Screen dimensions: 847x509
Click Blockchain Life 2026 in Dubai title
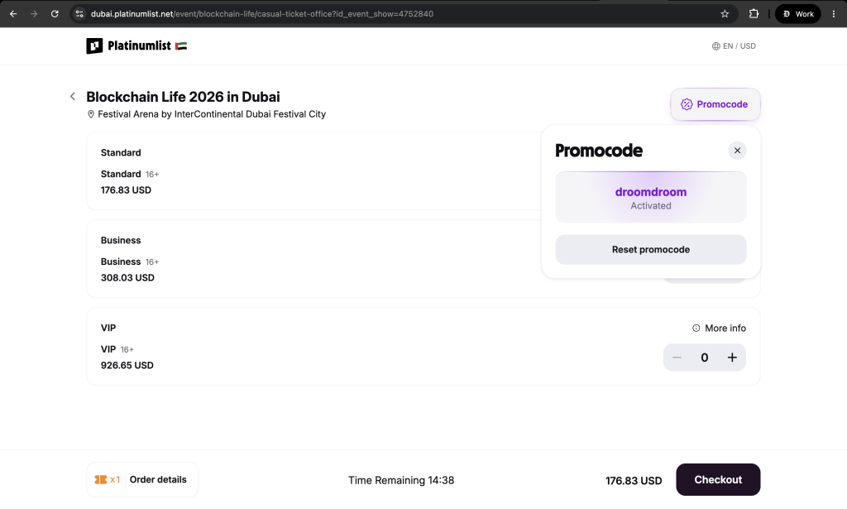(x=183, y=97)
